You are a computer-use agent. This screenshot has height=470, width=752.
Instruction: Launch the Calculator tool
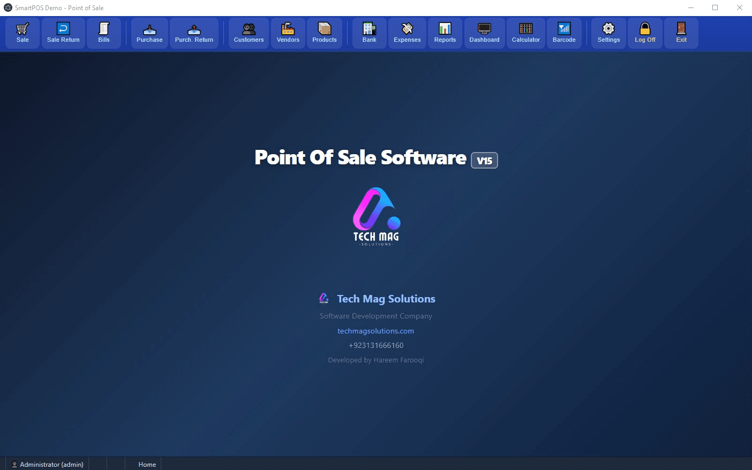click(525, 33)
